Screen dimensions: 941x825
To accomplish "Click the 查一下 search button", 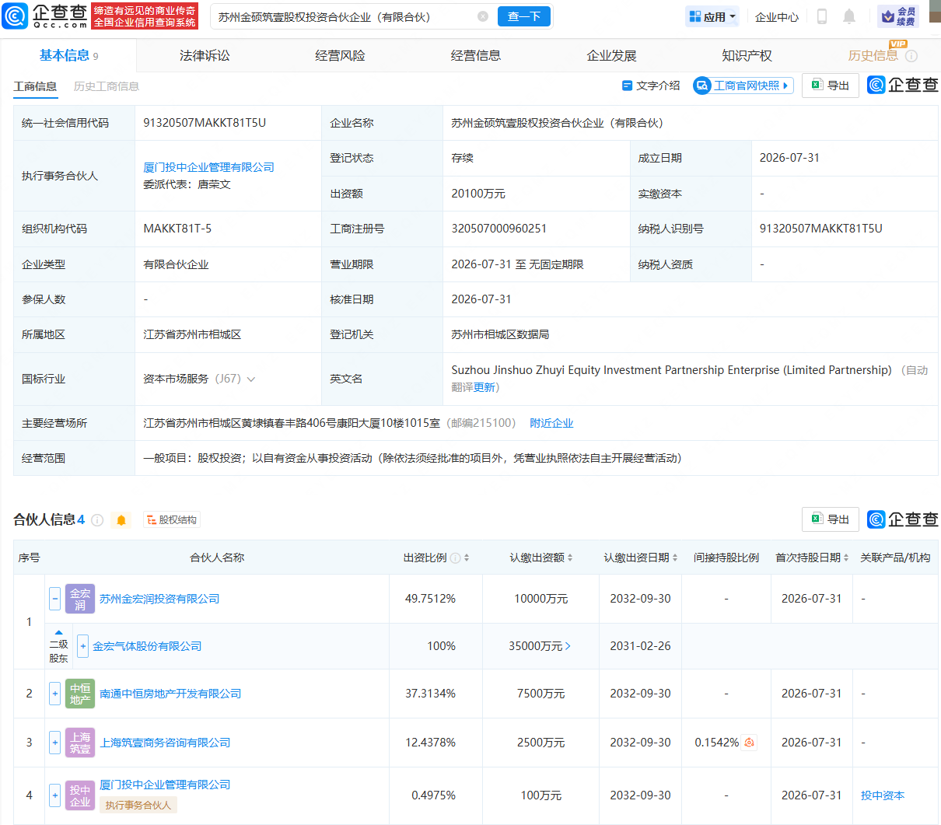I will pyautogui.click(x=524, y=16).
